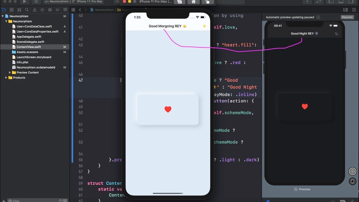The height and width of the screenshot is (202, 359).
Task: Tap the heart in dark preview
Action: [305, 106]
